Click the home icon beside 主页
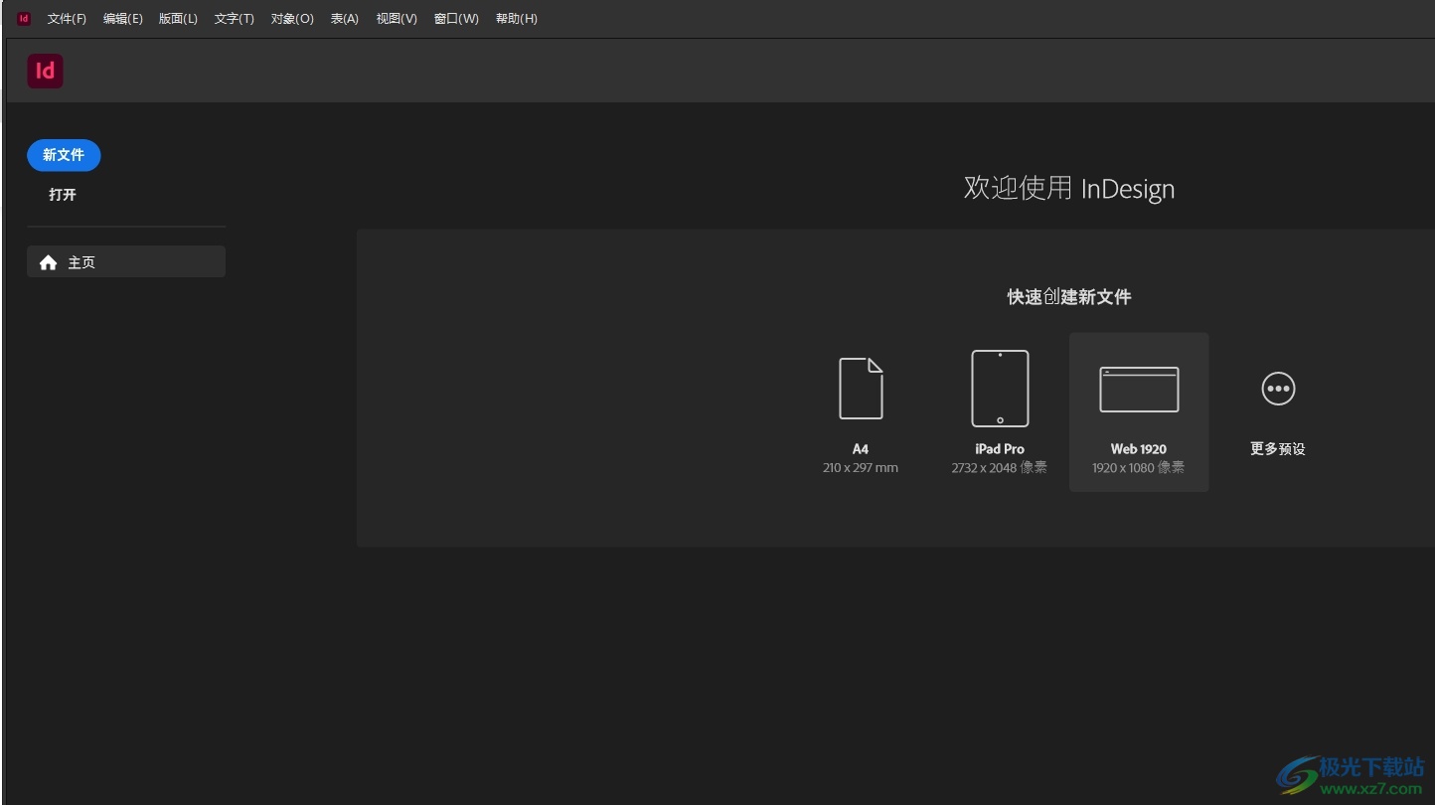The image size is (1435, 805). point(48,262)
